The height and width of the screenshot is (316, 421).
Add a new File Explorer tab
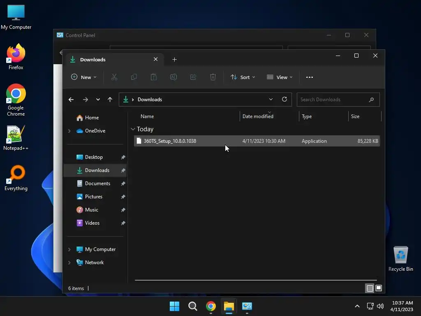(x=174, y=59)
